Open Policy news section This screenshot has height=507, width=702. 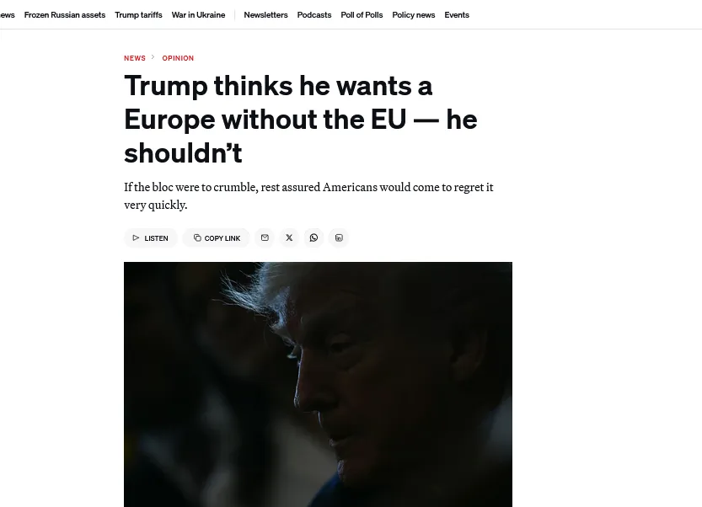[x=414, y=15]
